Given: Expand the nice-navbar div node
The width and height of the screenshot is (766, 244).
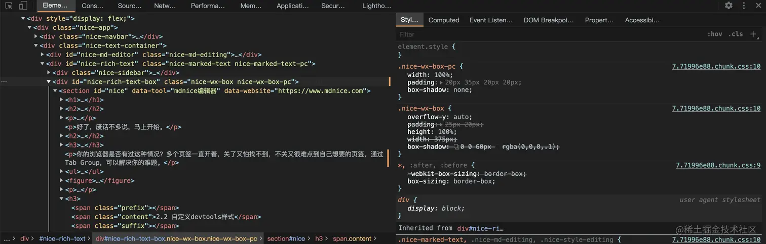Looking at the screenshot, I should tap(36, 36).
